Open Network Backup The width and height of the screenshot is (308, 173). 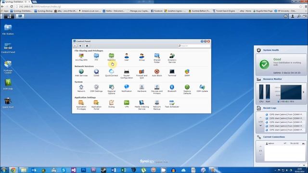157,105
